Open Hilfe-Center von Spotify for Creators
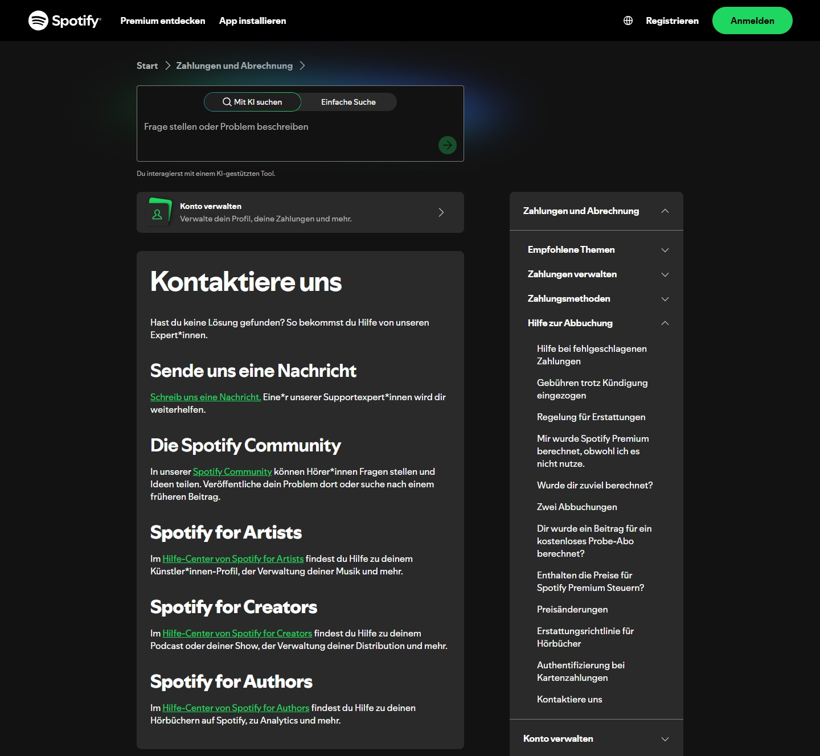 point(237,633)
